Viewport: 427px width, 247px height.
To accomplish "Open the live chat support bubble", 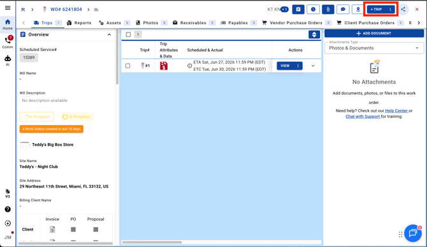I will coord(413,233).
